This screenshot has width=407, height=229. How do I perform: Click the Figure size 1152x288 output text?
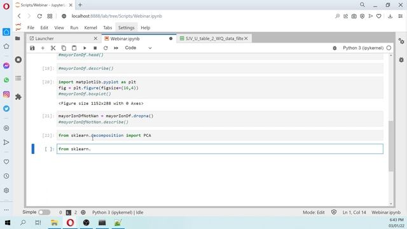pyautogui.click(x=100, y=103)
